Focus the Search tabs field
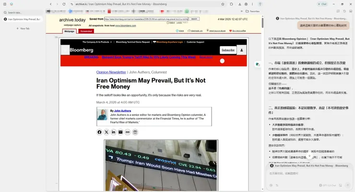355x192 pixels. coord(23,12)
